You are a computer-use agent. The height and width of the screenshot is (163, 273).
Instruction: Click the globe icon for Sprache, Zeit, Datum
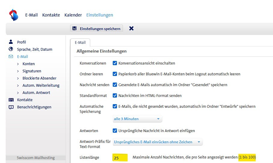click(x=11, y=49)
